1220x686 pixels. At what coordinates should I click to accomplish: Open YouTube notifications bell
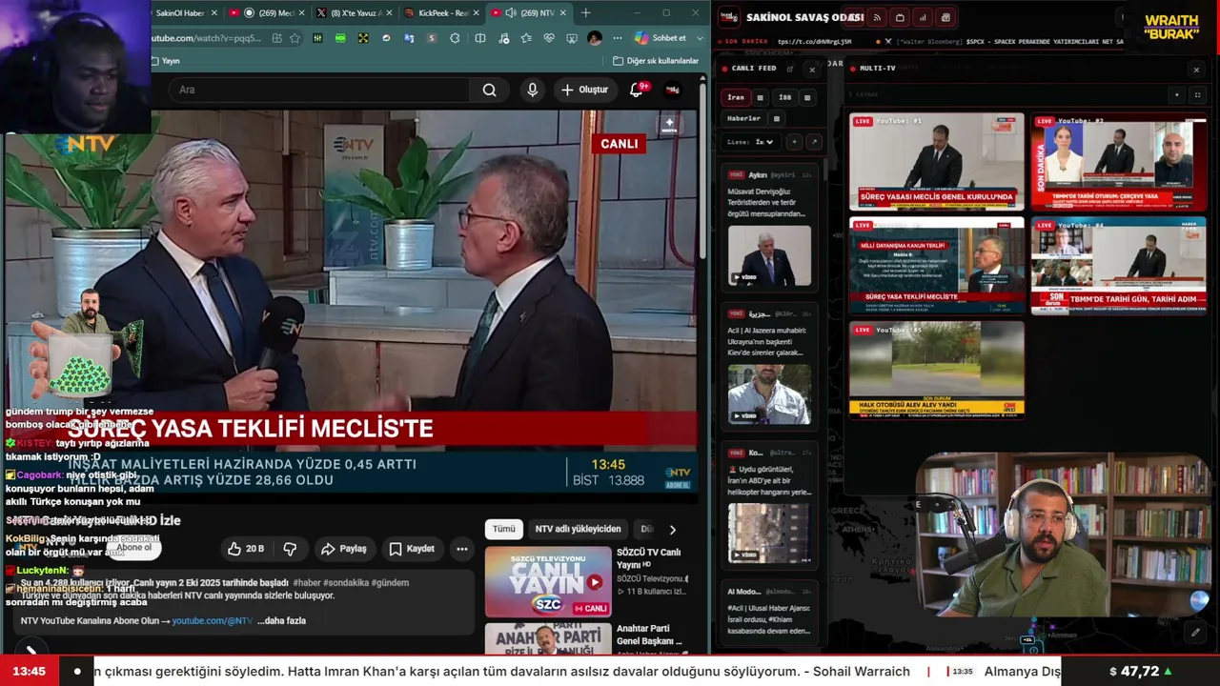pyautogui.click(x=636, y=90)
